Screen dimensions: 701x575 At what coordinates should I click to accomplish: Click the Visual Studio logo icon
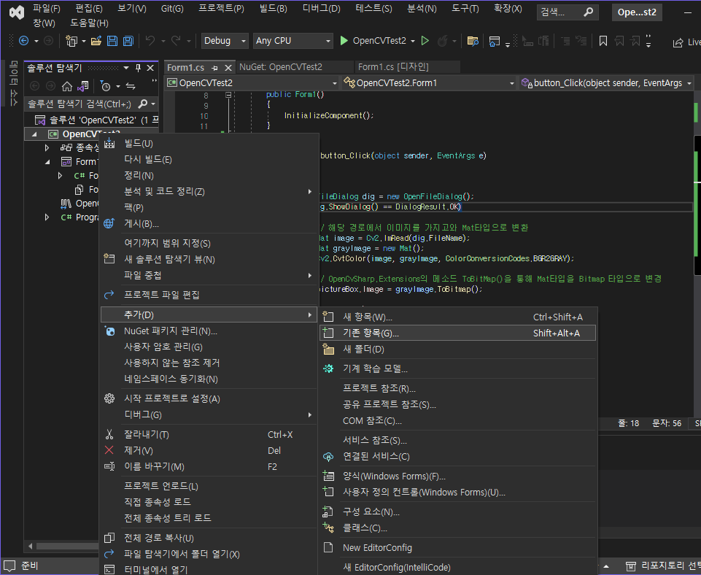[17, 12]
